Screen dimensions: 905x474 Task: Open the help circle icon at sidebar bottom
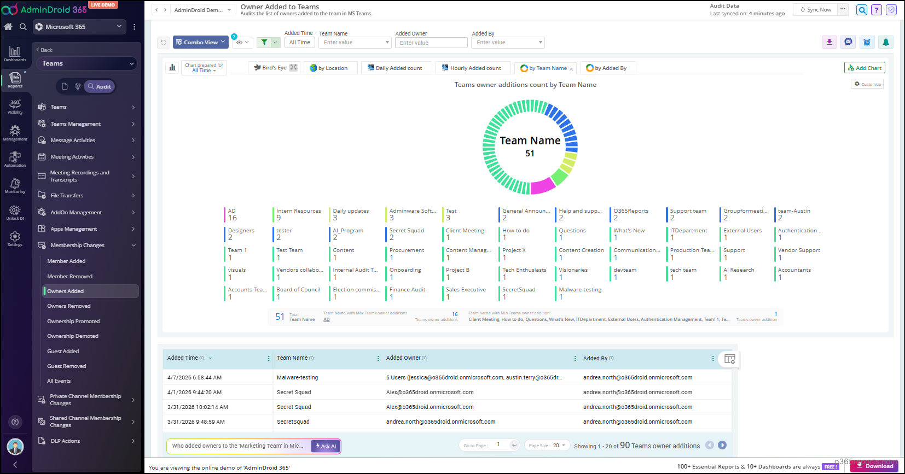(x=15, y=422)
